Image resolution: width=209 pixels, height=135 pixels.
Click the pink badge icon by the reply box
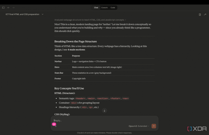(54, 124)
